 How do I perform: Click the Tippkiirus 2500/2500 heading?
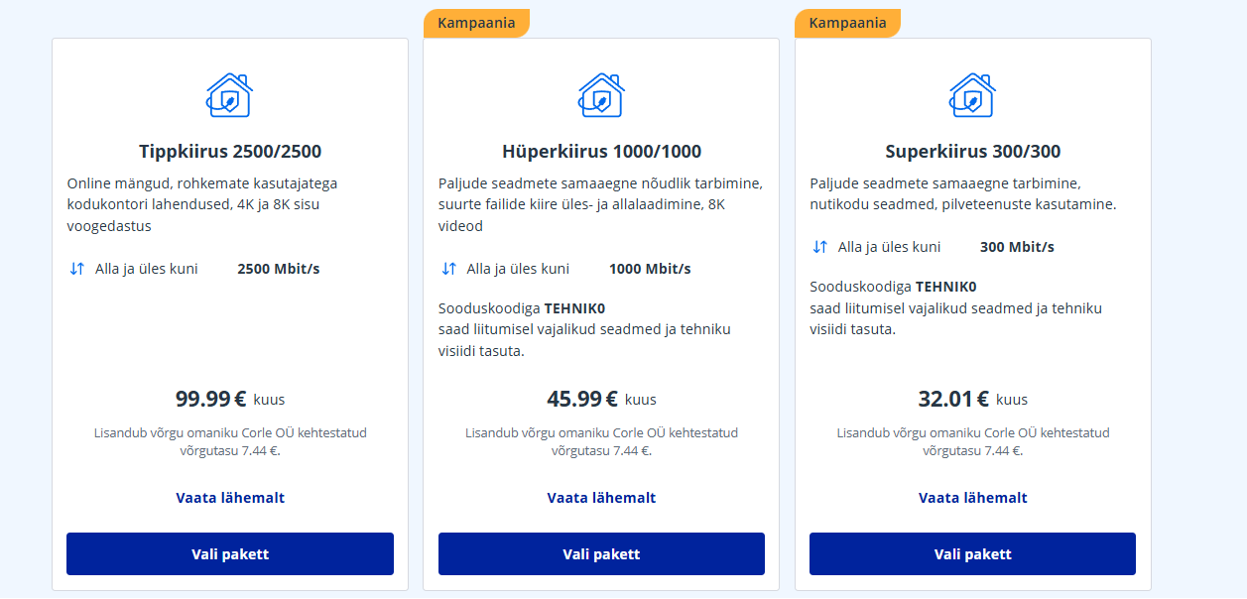(x=230, y=152)
